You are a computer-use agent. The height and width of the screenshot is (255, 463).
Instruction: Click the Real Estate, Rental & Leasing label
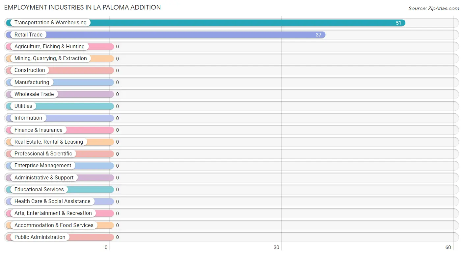pos(49,142)
